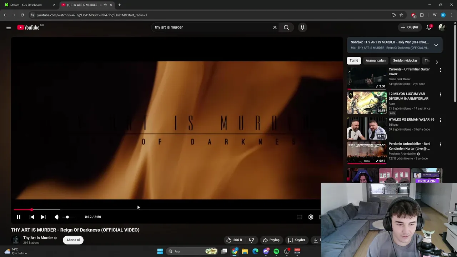
Task: Pause the video
Action: (19, 217)
